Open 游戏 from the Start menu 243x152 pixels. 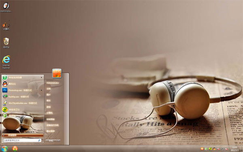pyautogui.click(x=49, y=107)
